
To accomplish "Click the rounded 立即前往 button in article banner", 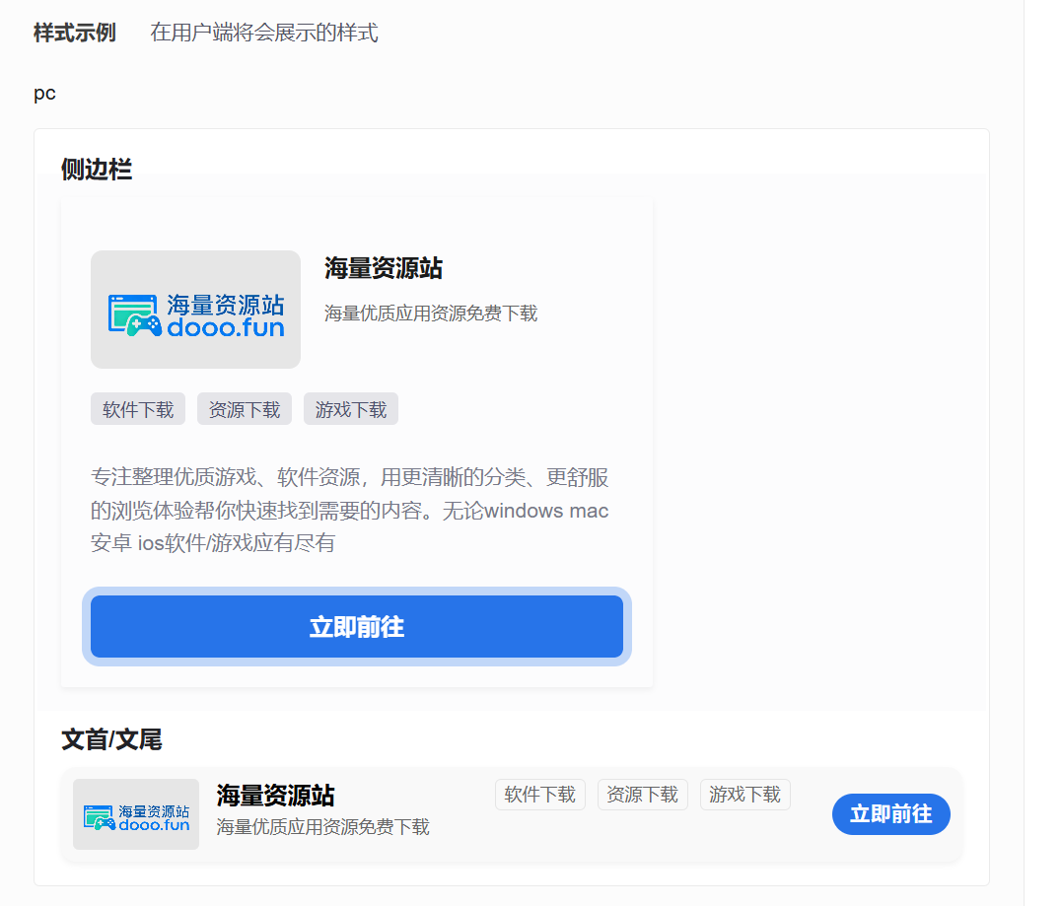I will tap(890, 814).
